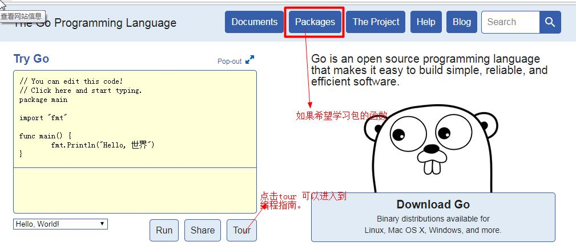Visit the Blog navigation tab
576x246 pixels.
click(461, 22)
